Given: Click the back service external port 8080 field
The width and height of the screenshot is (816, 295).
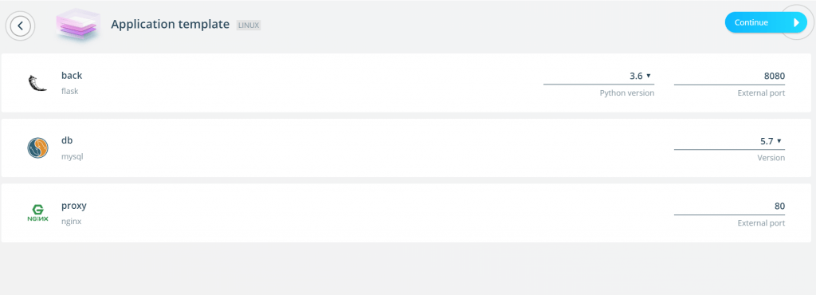Looking at the screenshot, I should point(729,76).
